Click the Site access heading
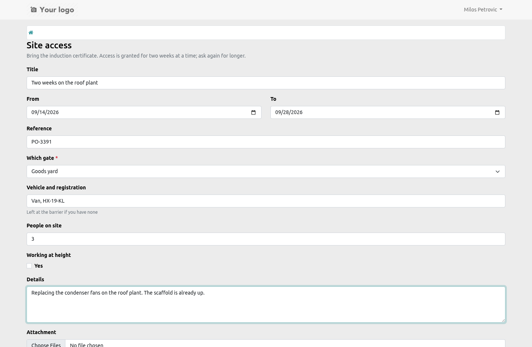This screenshot has height=347, width=532. point(49,45)
